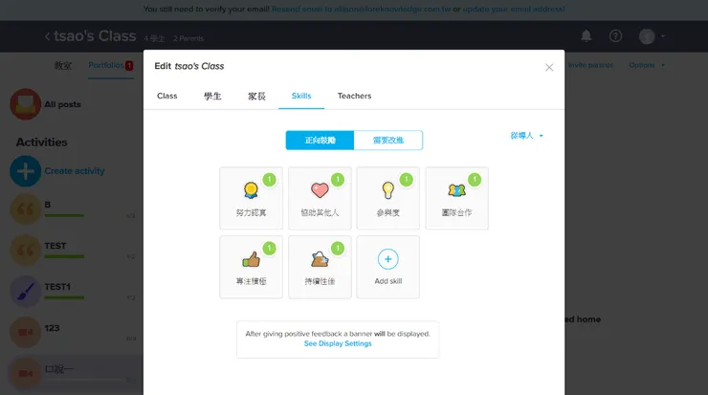Open the TEST1 paintbrush activity icon

[26, 292]
